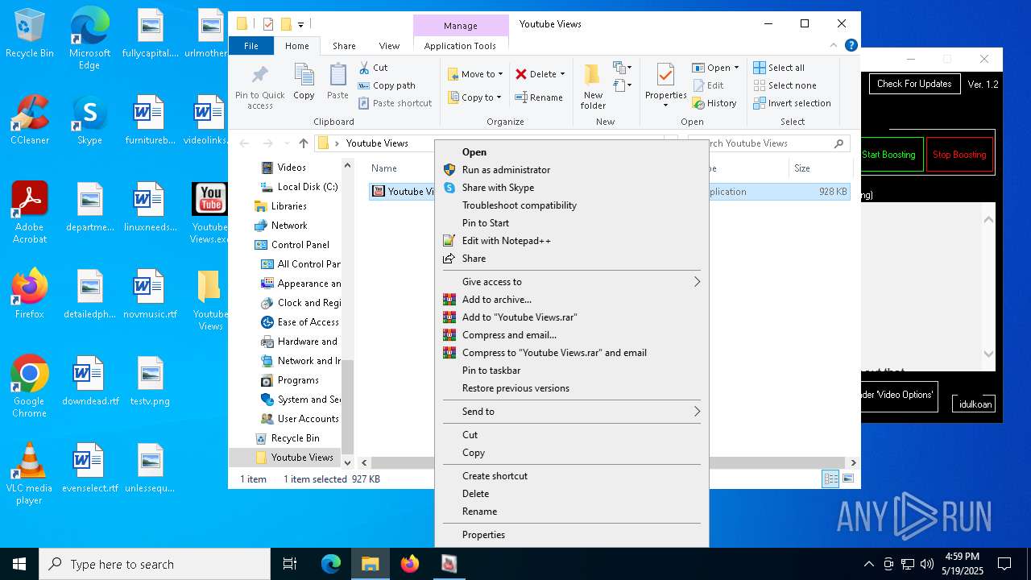The height and width of the screenshot is (580, 1031).
Task: Click Paste shortcut in the ribbon
Action: point(395,103)
